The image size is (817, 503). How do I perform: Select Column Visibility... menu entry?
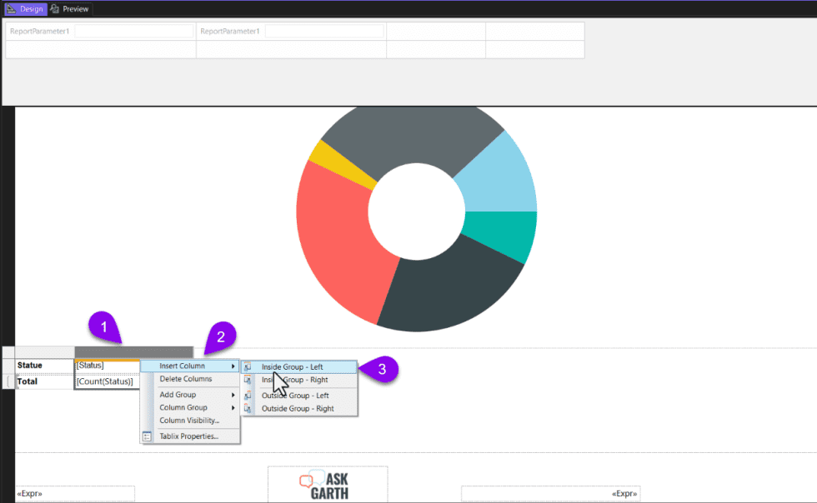[x=190, y=421]
